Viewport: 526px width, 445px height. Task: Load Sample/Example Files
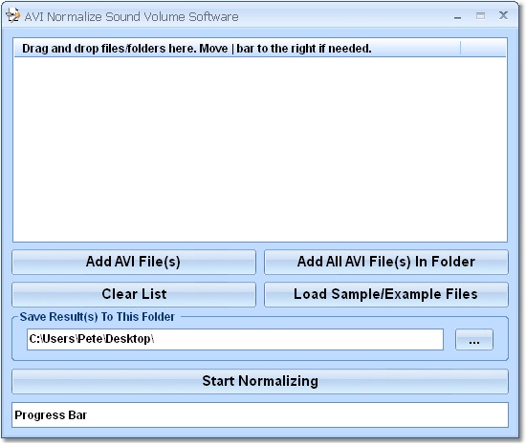386,294
